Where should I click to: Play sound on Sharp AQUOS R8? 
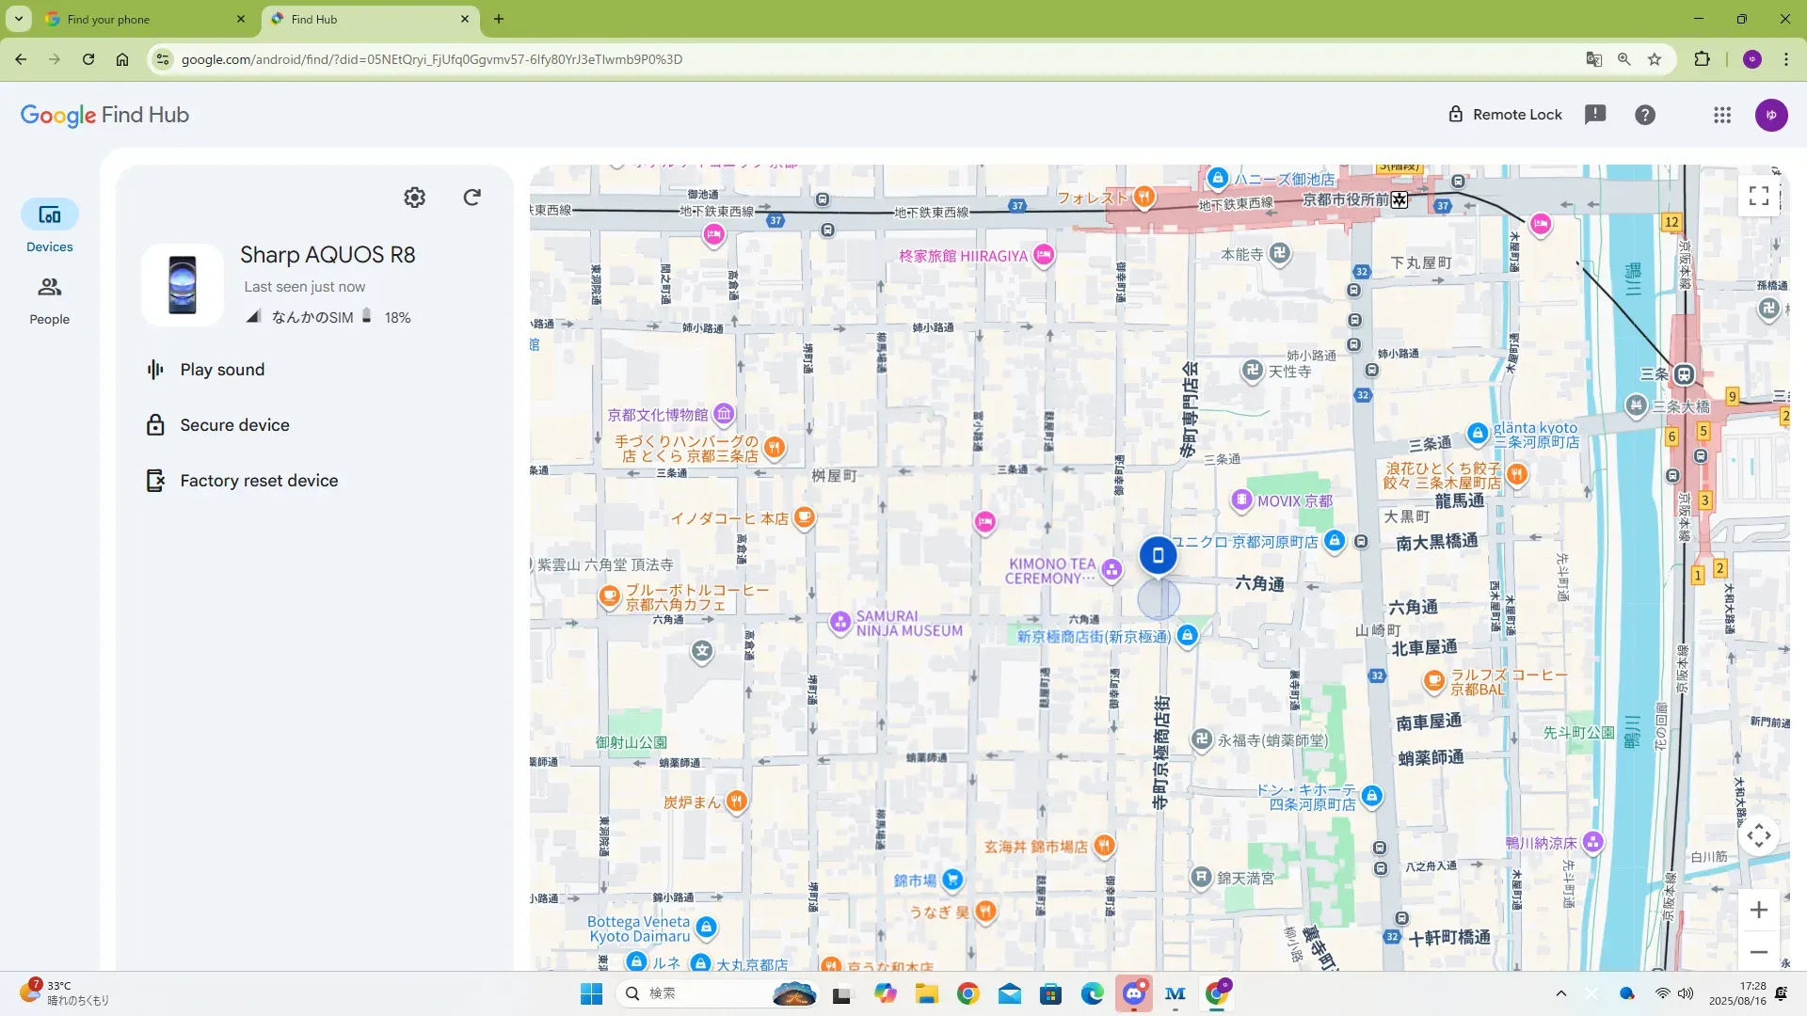(x=221, y=370)
